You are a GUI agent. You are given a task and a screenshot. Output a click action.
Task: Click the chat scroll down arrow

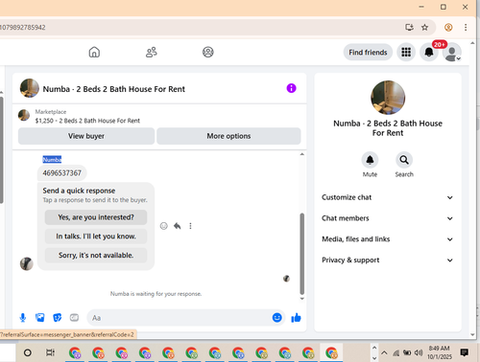[x=301, y=299]
